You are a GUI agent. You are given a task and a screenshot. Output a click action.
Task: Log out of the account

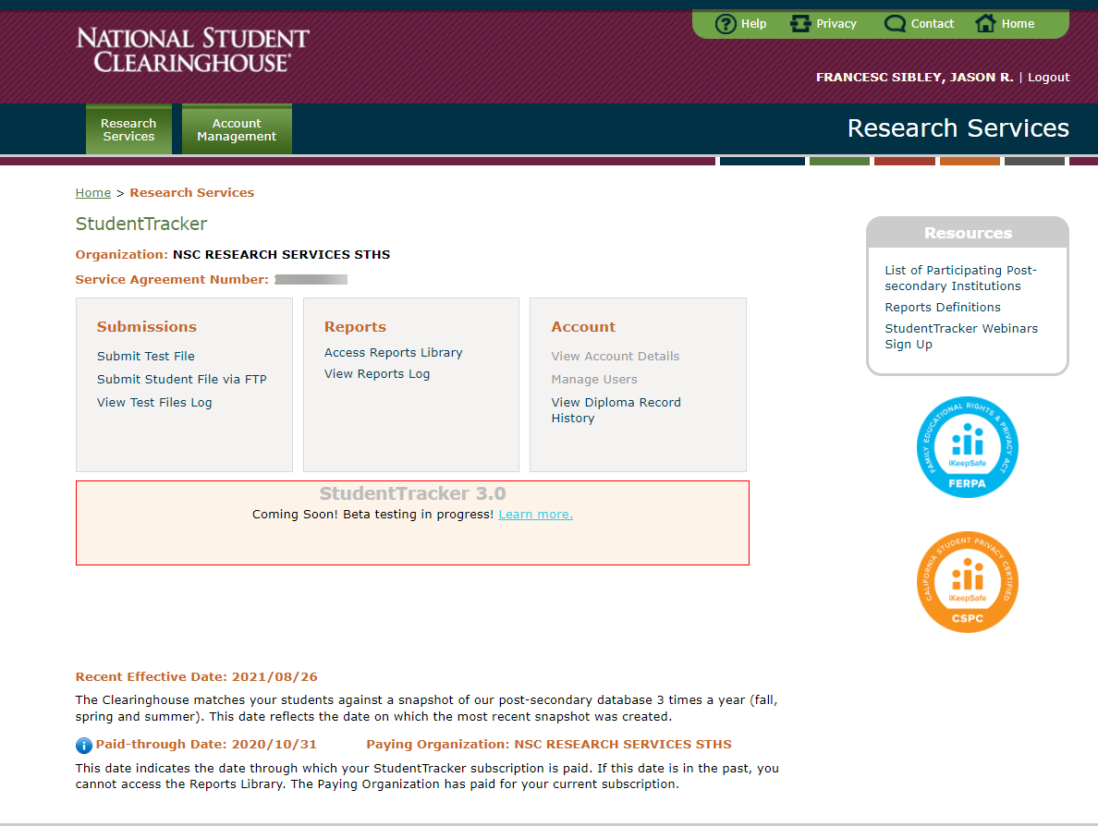(x=1048, y=77)
